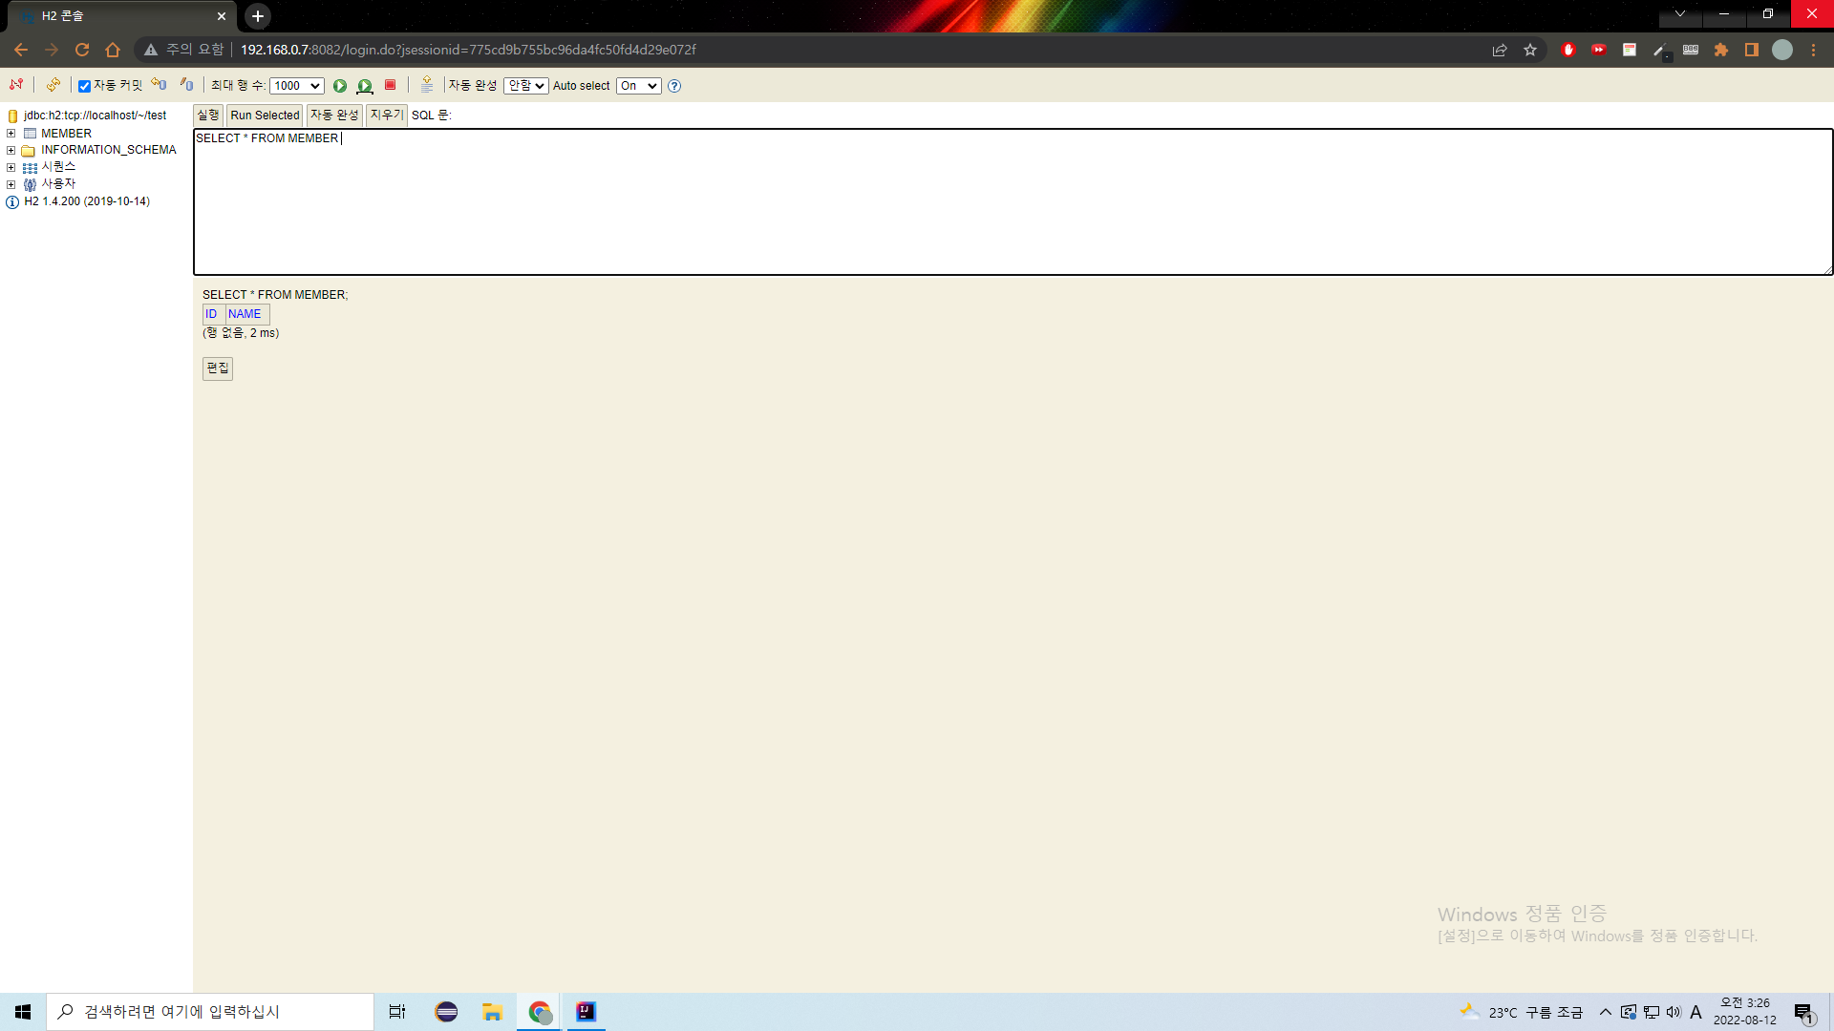
Task: Click the jdbc:h2:tcp://localhost/~/test connection node
Action: pyautogui.click(x=95, y=116)
